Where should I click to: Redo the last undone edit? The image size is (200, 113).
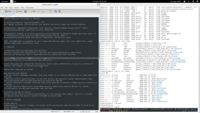point(38,11)
